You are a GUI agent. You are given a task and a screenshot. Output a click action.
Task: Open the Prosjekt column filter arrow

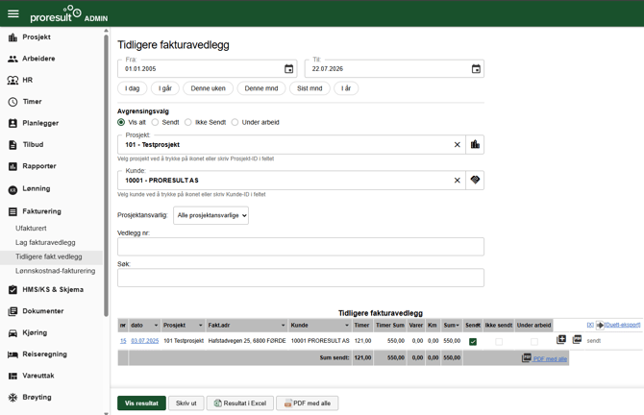tap(201, 325)
